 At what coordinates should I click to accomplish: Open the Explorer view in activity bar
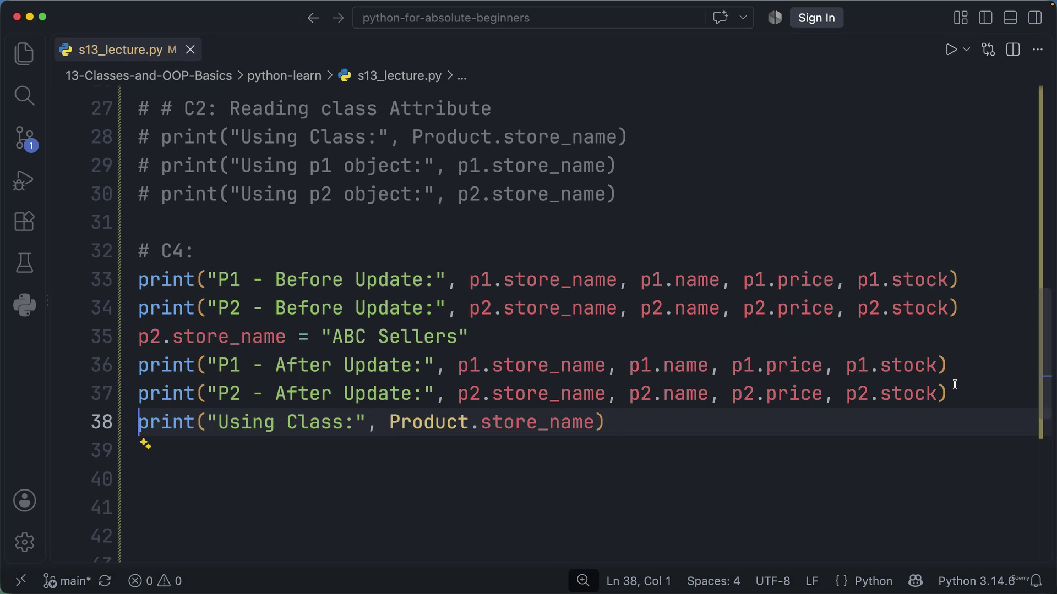coord(24,53)
